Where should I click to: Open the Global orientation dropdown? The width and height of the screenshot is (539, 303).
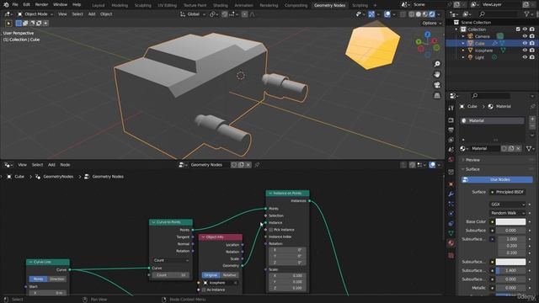coord(193,14)
